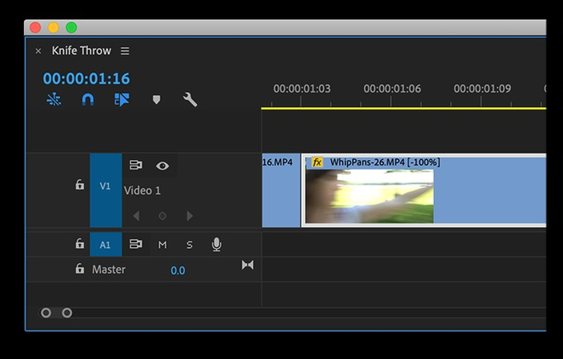Viewport: 563px width, 359px height.
Task: Open Timeline Display Settings wrench
Action: 190,99
